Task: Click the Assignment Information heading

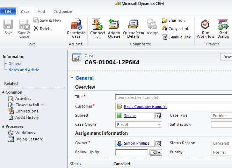Action: (x=101, y=133)
